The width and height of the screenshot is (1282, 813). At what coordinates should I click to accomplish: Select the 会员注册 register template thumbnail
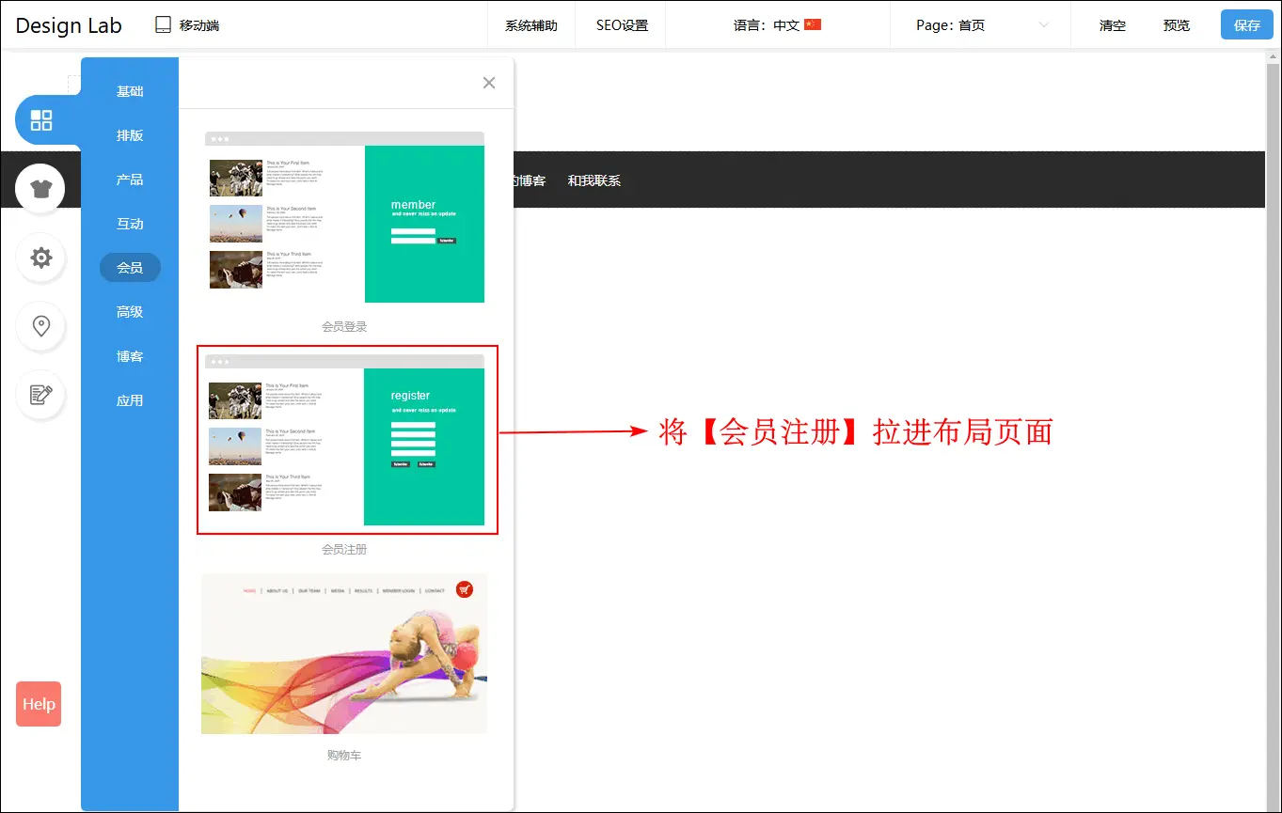(345, 440)
